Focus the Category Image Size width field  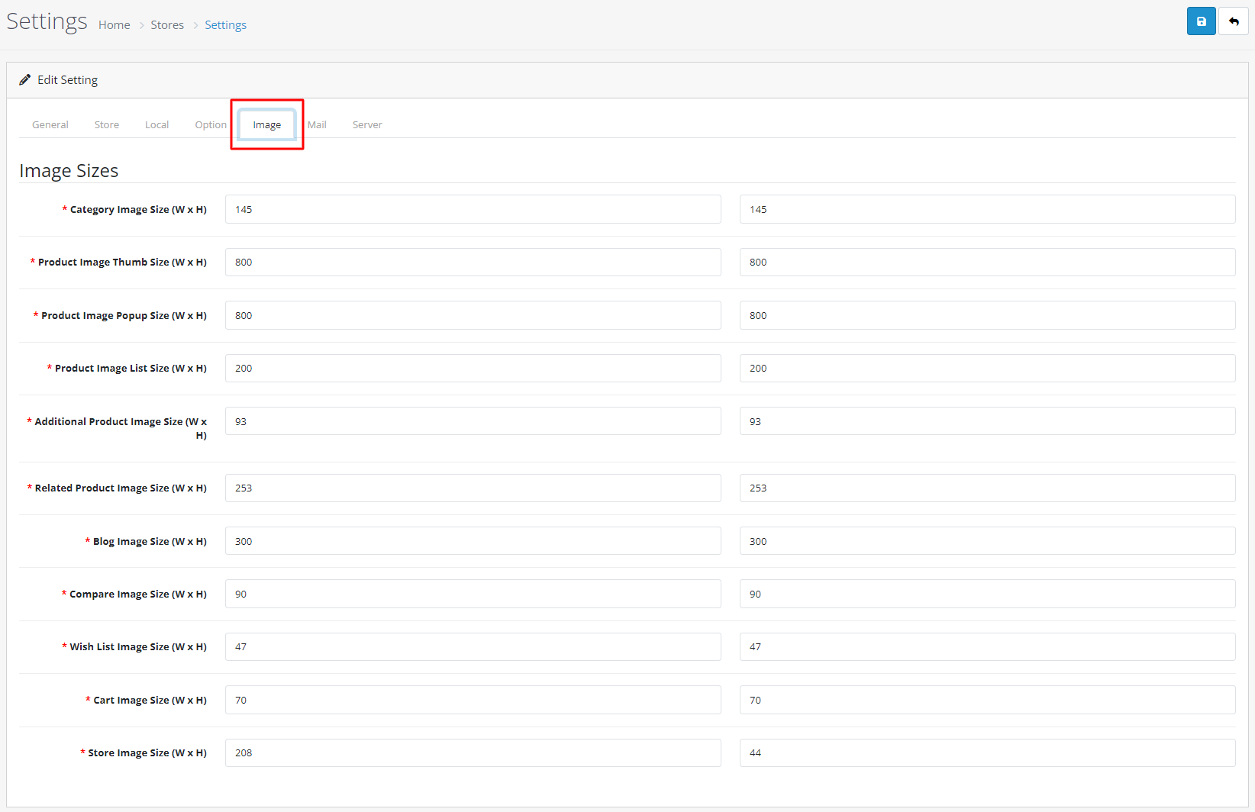click(x=473, y=209)
